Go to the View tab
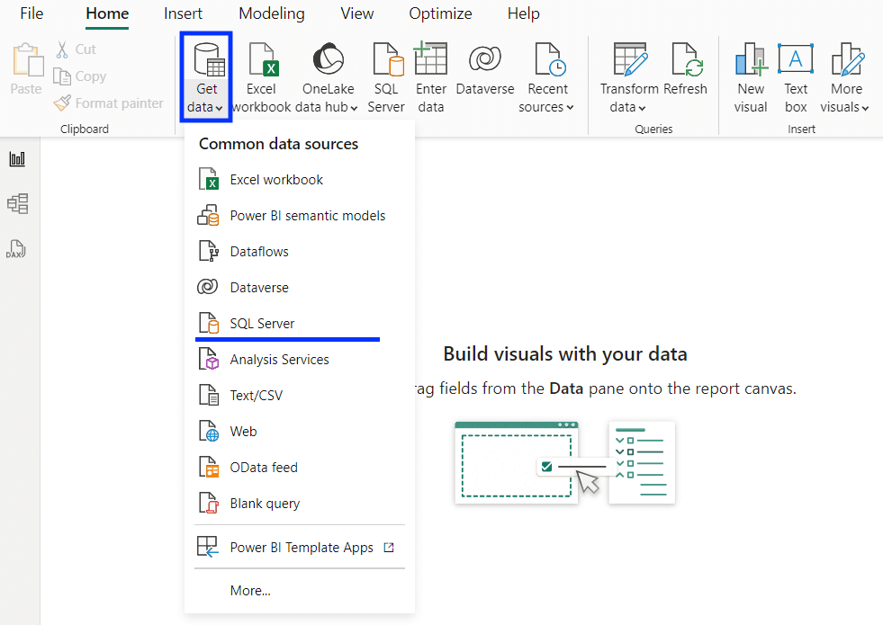This screenshot has width=883, height=625. click(357, 13)
